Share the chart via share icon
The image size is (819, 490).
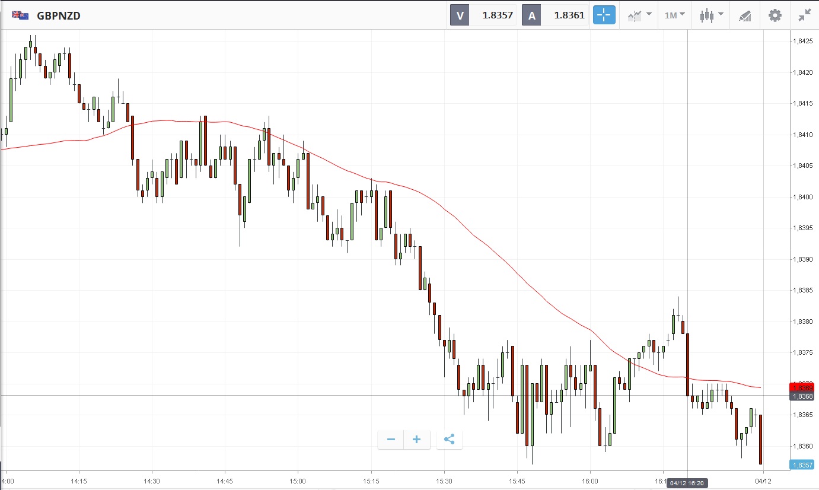pyautogui.click(x=449, y=440)
